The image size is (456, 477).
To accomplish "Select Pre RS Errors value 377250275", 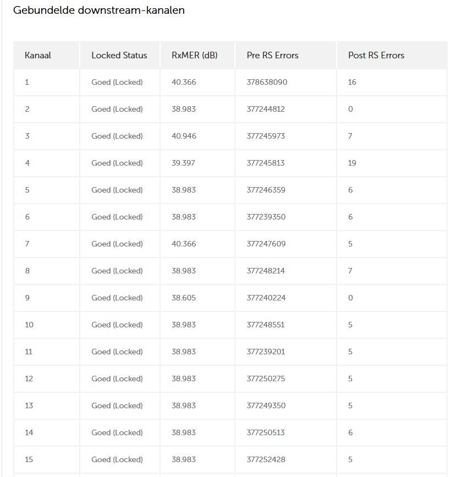I will [x=266, y=379].
